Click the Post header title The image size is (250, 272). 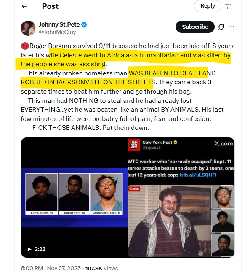tap(51, 6)
